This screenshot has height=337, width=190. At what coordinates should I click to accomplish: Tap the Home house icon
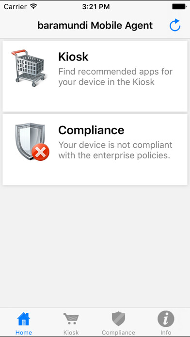[24, 320]
